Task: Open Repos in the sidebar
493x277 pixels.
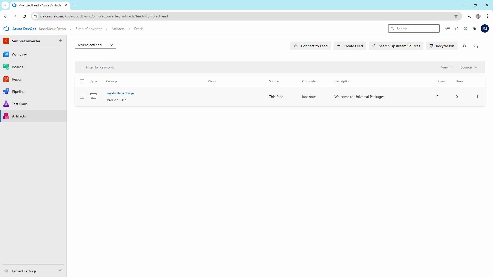Action: (x=17, y=79)
